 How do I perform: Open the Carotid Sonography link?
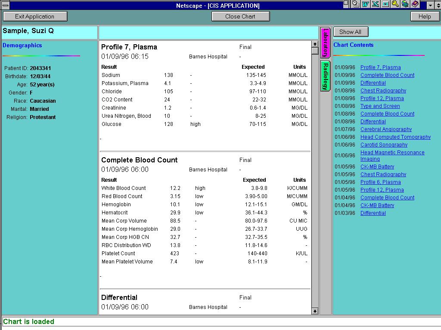(384, 144)
